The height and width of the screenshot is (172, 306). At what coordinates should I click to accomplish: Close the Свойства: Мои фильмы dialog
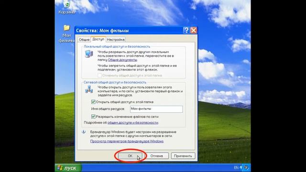pos(194,31)
